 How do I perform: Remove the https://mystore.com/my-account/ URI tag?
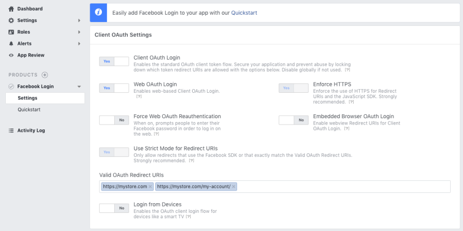[234, 187]
